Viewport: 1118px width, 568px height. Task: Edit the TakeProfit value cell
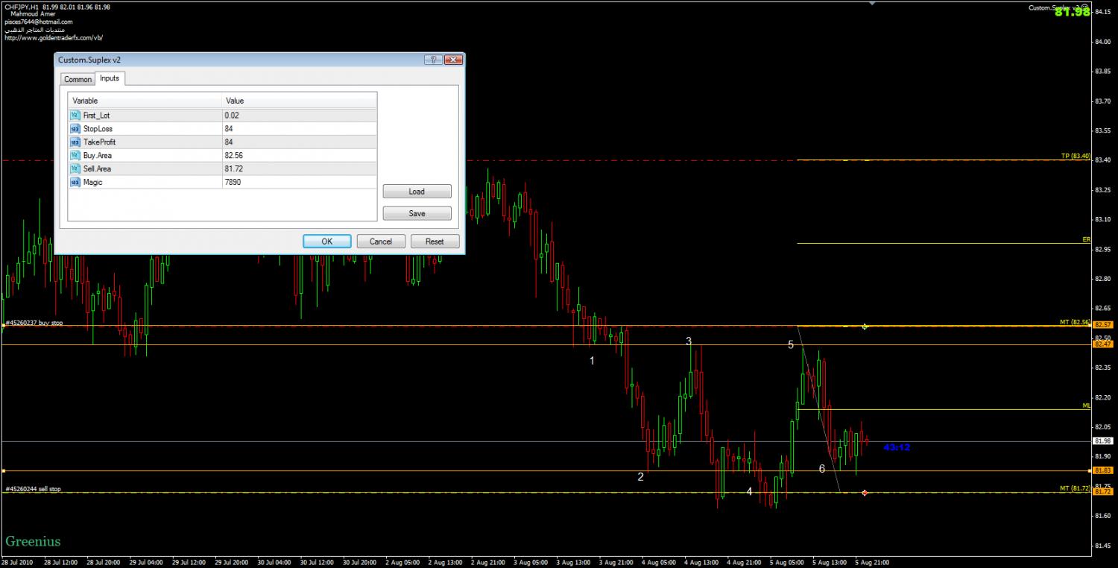(300, 142)
